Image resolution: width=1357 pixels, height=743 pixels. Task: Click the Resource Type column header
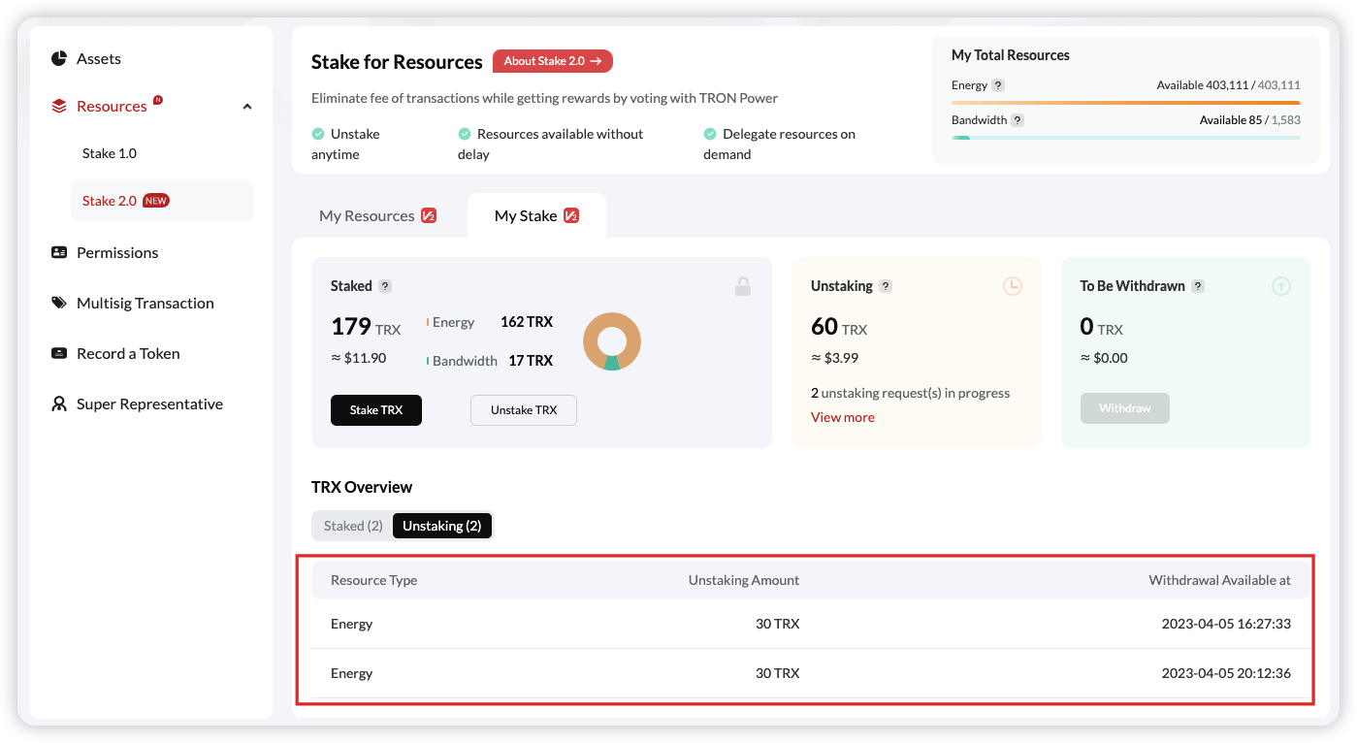[x=373, y=580]
